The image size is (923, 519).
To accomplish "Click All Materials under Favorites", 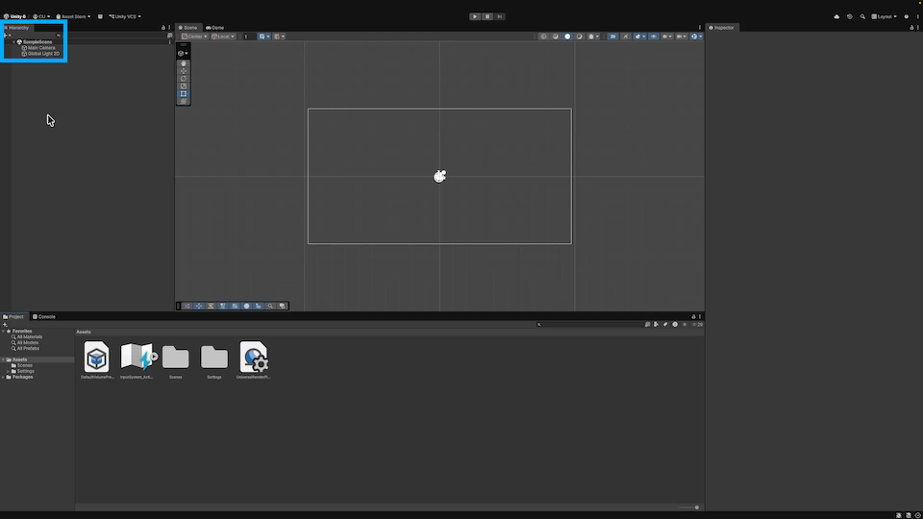I will [x=30, y=337].
